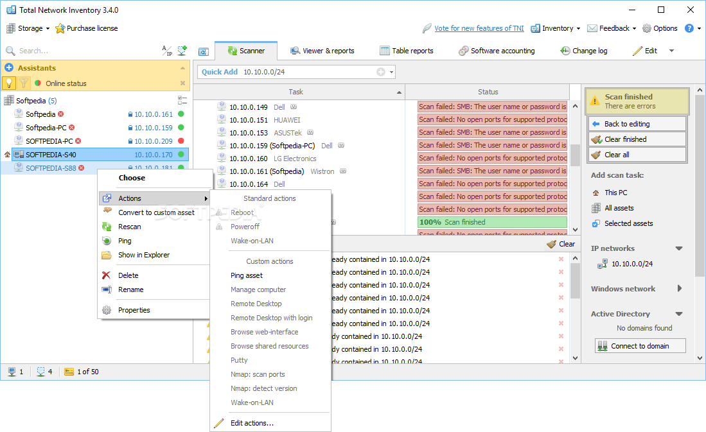Open the Feedback dropdown menu

pyautogui.click(x=612, y=28)
